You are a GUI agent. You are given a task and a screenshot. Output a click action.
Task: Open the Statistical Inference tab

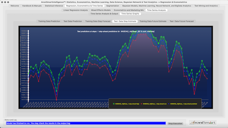54,6
